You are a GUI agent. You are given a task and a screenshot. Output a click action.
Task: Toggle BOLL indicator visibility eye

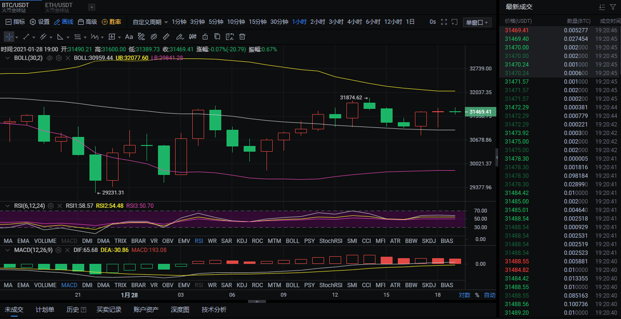pos(49,58)
